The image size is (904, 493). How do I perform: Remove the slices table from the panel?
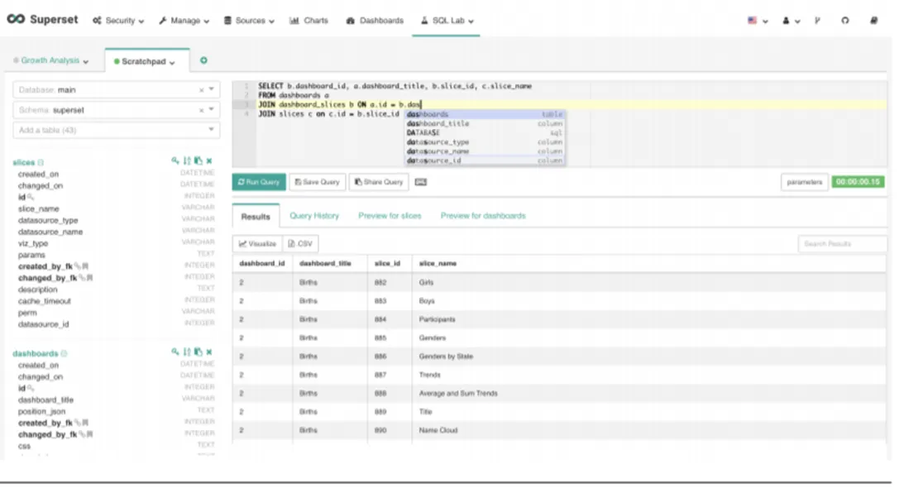(x=209, y=160)
